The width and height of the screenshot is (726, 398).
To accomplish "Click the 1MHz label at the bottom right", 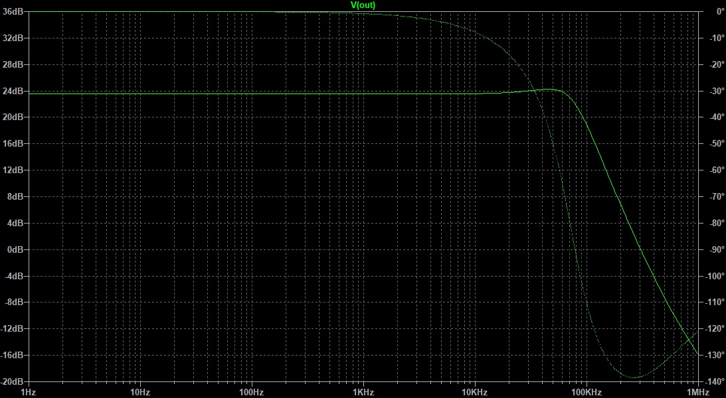I will 696,391.
